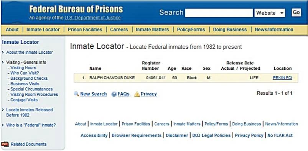The height and width of the screenshot is (151, 308).
Task: Follow the PEKIN FCI location link
Action: (282, 78)
